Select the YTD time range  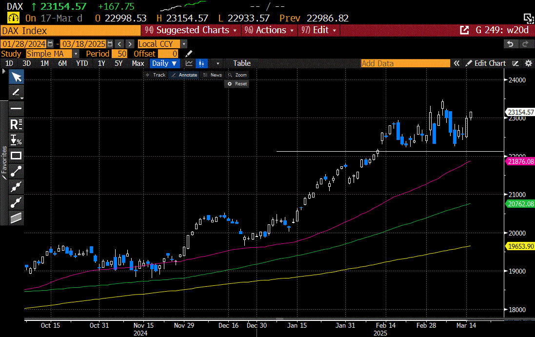[82, 63]
